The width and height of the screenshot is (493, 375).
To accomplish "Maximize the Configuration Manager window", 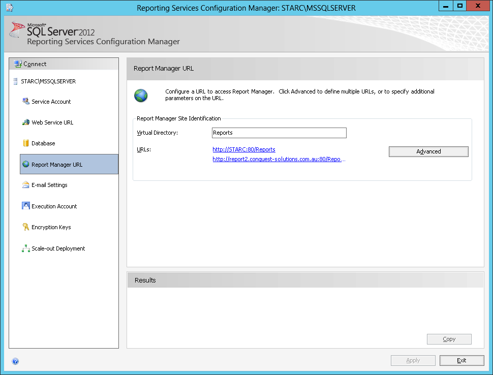I will tap(459, 6).
